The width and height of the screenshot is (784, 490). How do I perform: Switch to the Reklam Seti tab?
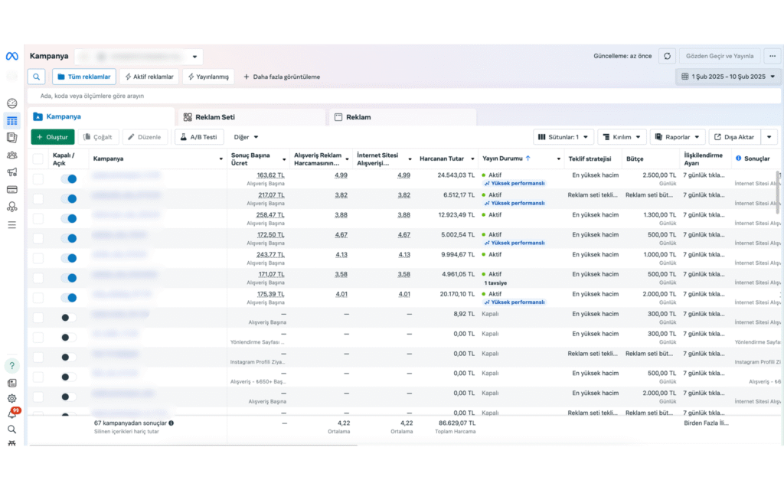tap(209, 117)
